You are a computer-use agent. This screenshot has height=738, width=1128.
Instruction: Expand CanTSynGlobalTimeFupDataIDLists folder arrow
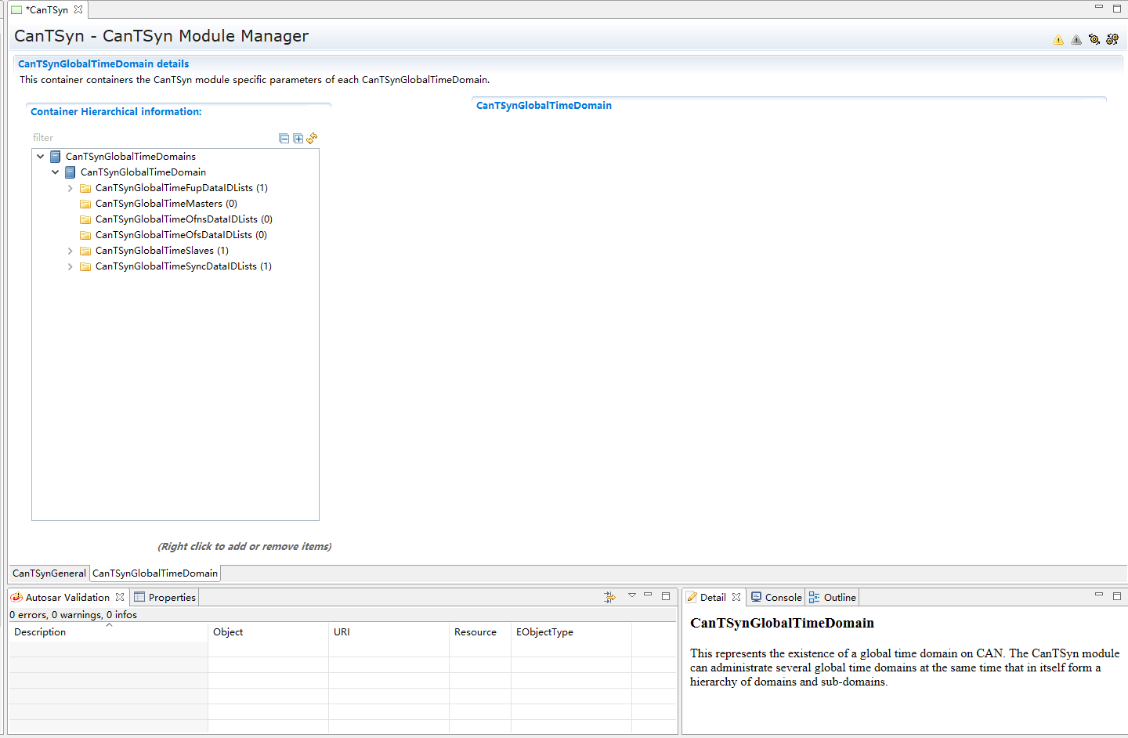(x=70, y=188)
